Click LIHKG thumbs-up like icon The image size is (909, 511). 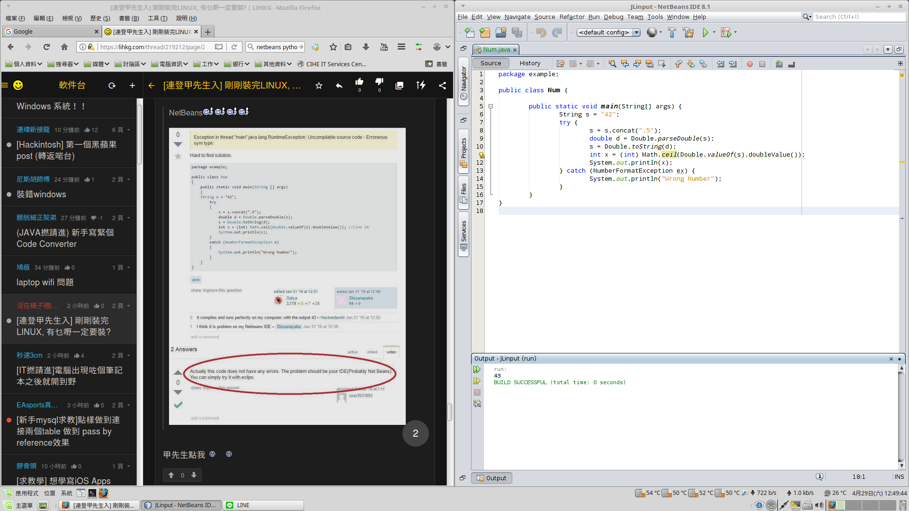(x=359, y=82)
